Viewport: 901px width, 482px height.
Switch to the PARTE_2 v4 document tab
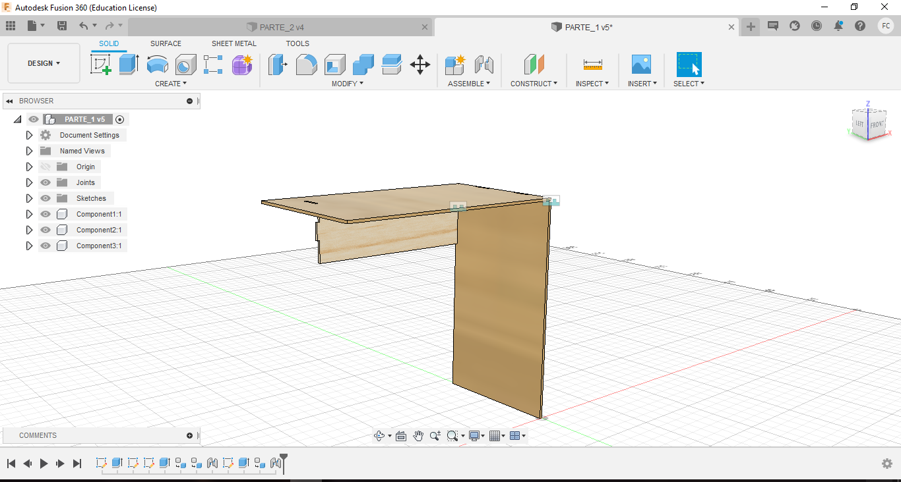282,27
